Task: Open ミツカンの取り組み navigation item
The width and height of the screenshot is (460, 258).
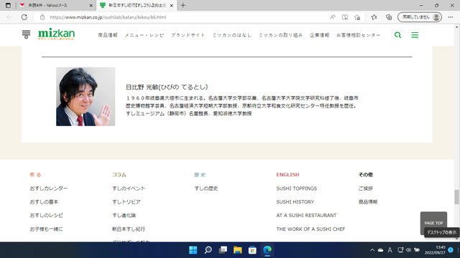Action: point(280,35)
